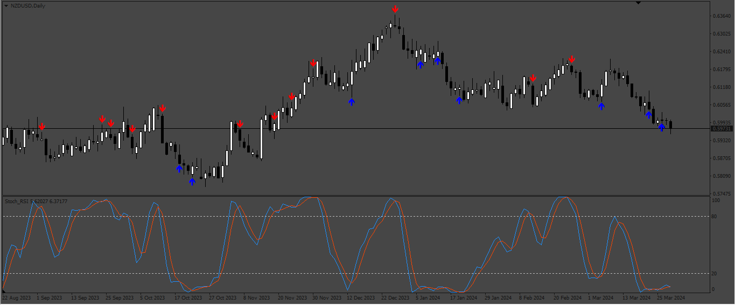The height and width of the screenshot is (305, 735).
Task: Click the black chart shift triangle marker at top
Action: tap(638, 3)
